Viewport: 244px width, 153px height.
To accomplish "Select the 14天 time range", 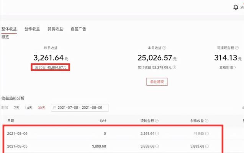I will [28, 107].
